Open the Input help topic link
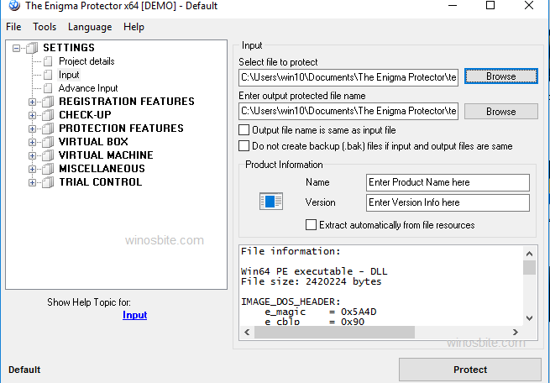The image size is (550, 383). [x=134, y=315]
